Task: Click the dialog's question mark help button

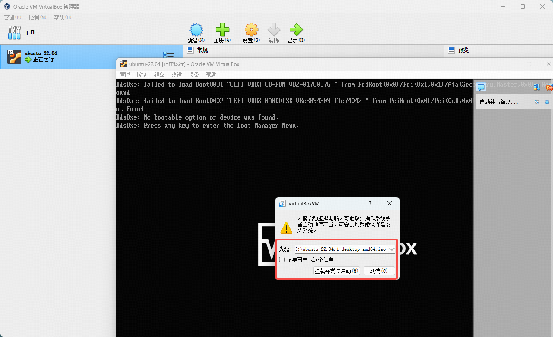Action: pyautogui.click(x=370, y=203)
